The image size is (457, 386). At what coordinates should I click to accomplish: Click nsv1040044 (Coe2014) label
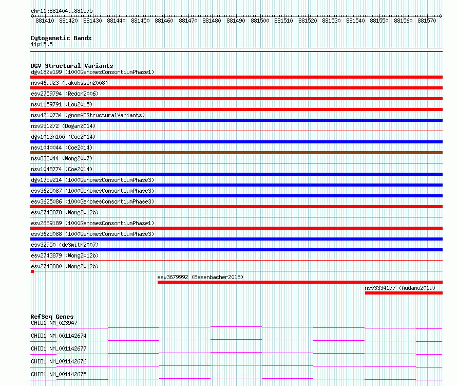pyautogui.click(x=62, y=148)
